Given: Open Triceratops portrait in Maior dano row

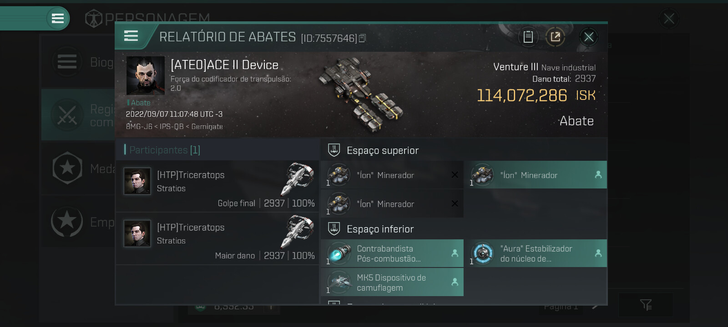Looking at the screenshot, I should [x=137, y=233].
